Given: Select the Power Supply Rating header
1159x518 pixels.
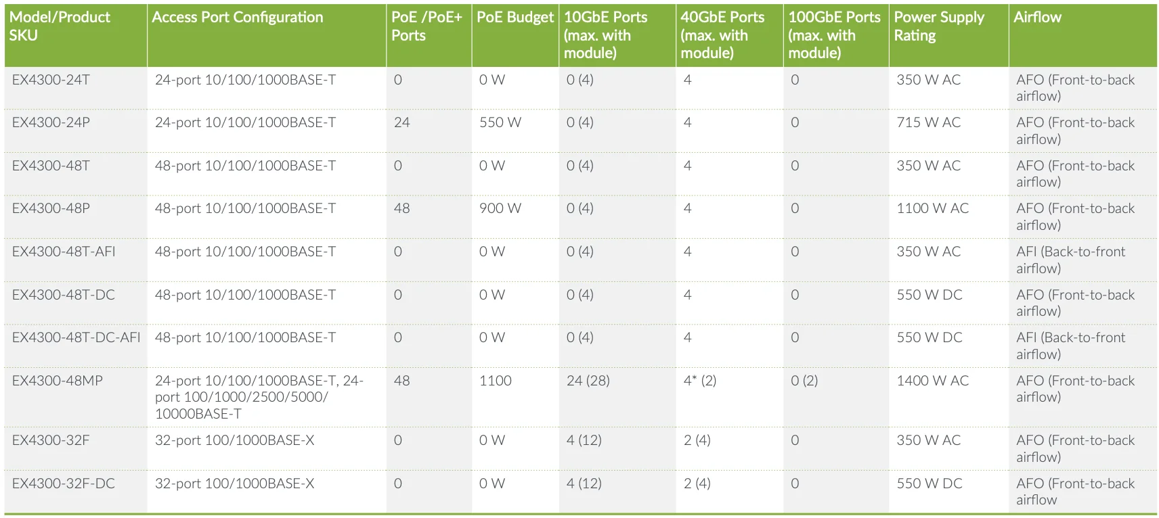Looking at the screenshot, I should [938, 26].
